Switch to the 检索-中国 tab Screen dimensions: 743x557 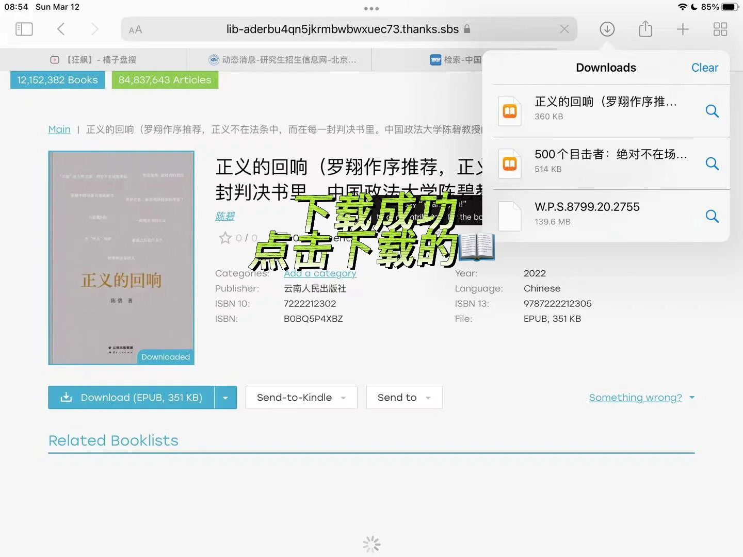coord(456,60)
